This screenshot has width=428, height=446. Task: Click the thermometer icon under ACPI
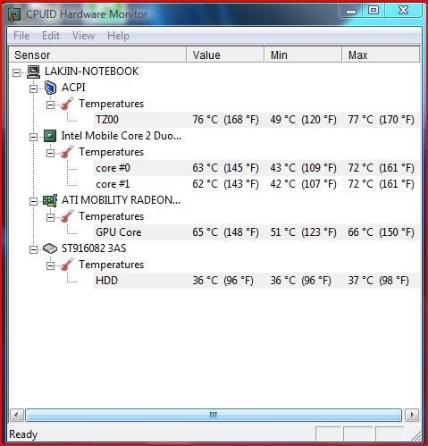[x=67, y=104]
